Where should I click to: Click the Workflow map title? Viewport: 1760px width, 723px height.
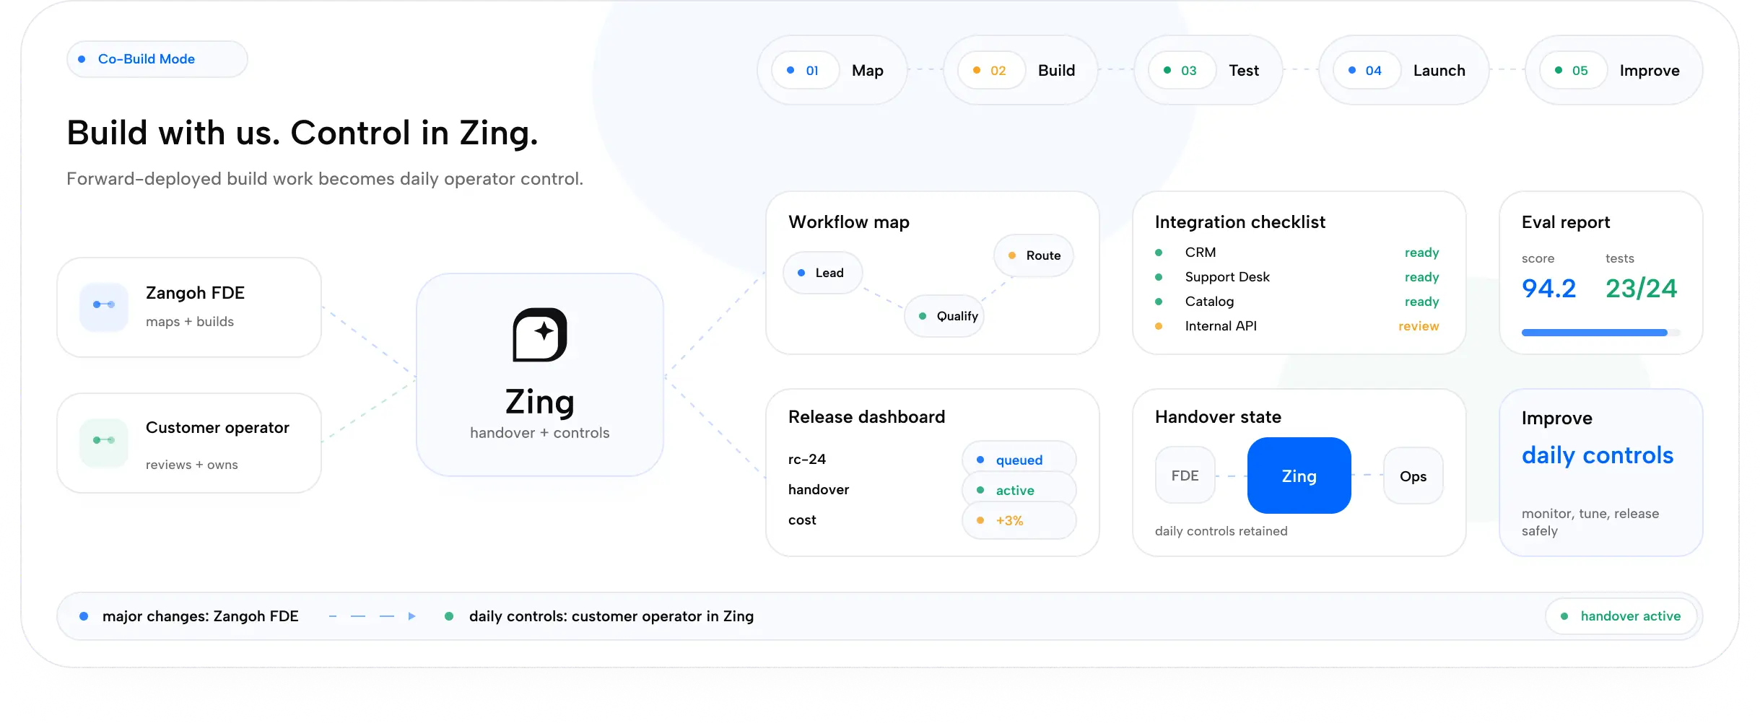click(849, 222)
